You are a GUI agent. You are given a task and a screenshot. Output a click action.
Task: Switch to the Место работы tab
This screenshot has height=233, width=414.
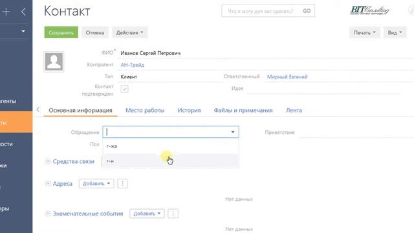[x=145, y=111]
